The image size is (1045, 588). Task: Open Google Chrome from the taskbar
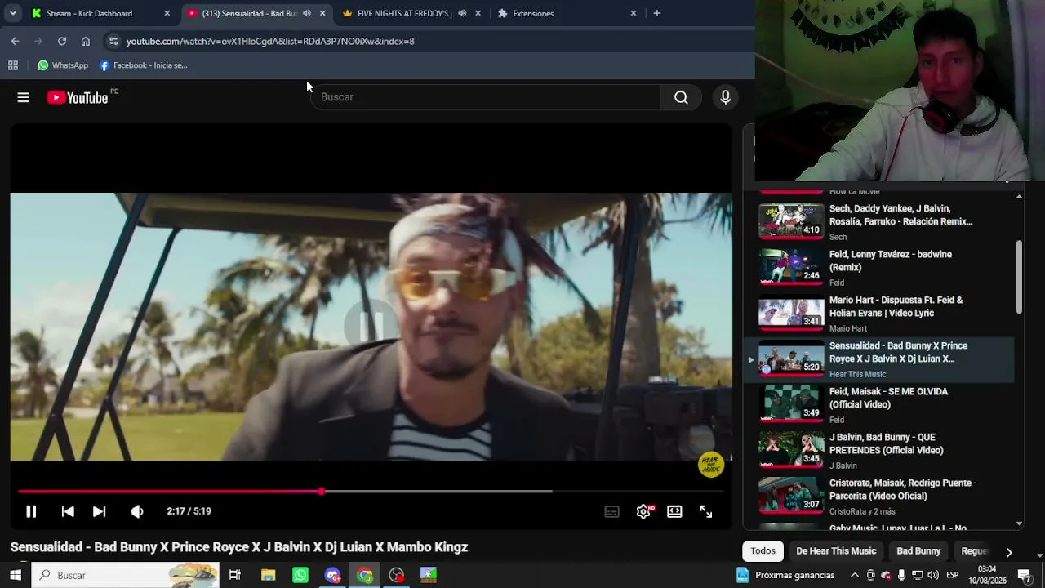[x=365, y=575]
